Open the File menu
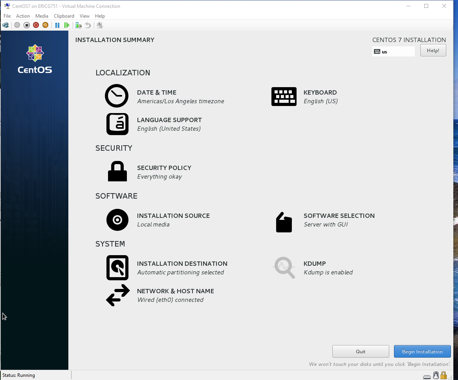This screenshot has width=458, height=380. click(7, 16)
